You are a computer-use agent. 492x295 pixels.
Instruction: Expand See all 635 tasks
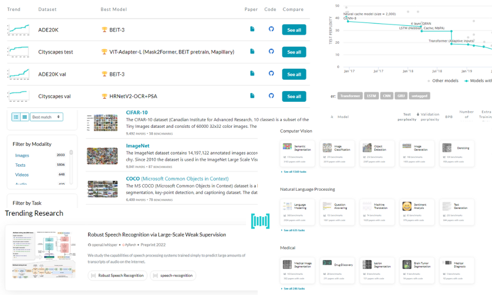tap(293, 230)
